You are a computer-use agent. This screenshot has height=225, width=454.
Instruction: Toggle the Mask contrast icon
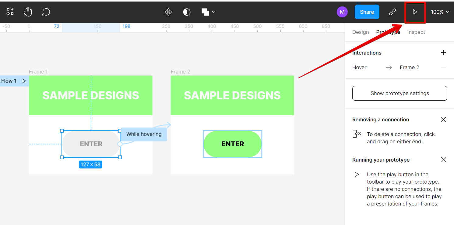[187, 12]
